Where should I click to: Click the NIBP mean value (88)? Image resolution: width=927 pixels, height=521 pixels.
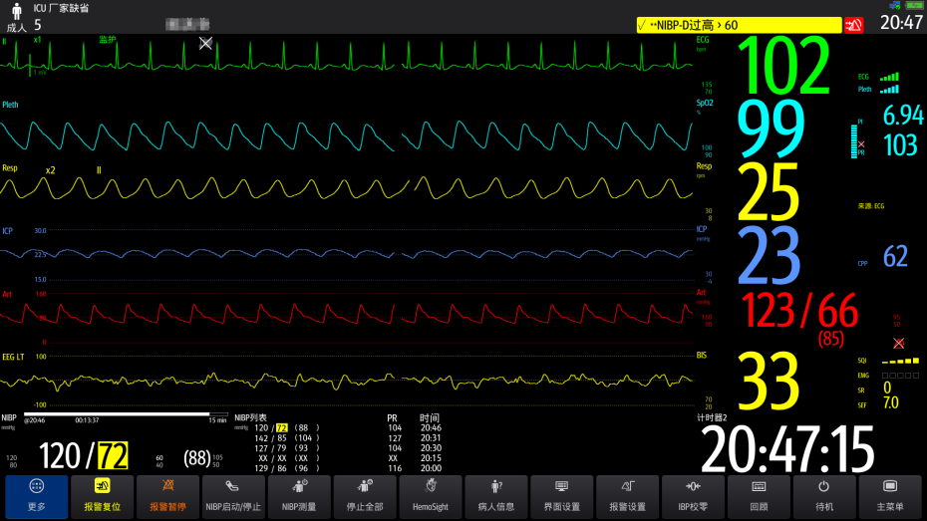point(197,458)
